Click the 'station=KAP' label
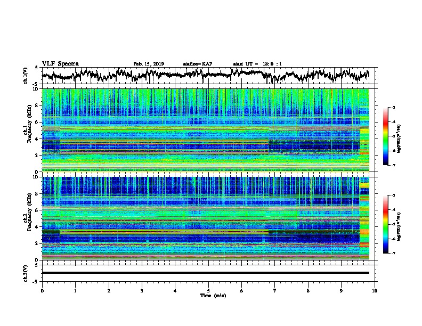The width and height of the screenshot is (422, 326). click(198, 64)
